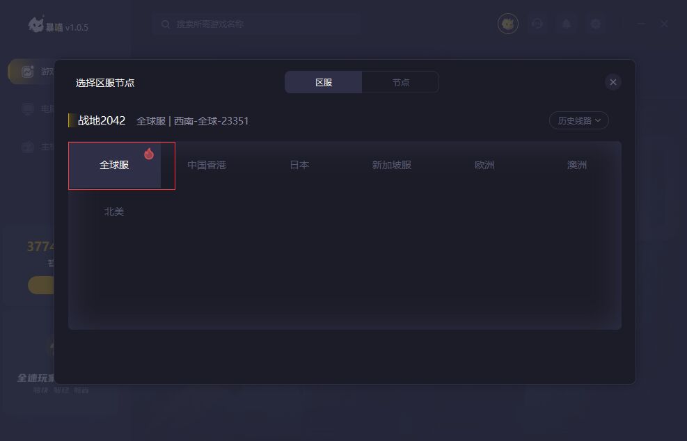687x441 pixels.
Task: Click the flame hot icon on 全球服
Action: [x=149, y=154]
